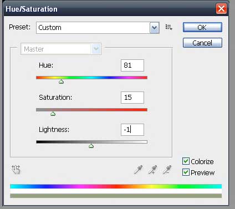Click the lower olive result color bar
The image size is (235, 209).
pyautogui.click(x=116, y=196)
